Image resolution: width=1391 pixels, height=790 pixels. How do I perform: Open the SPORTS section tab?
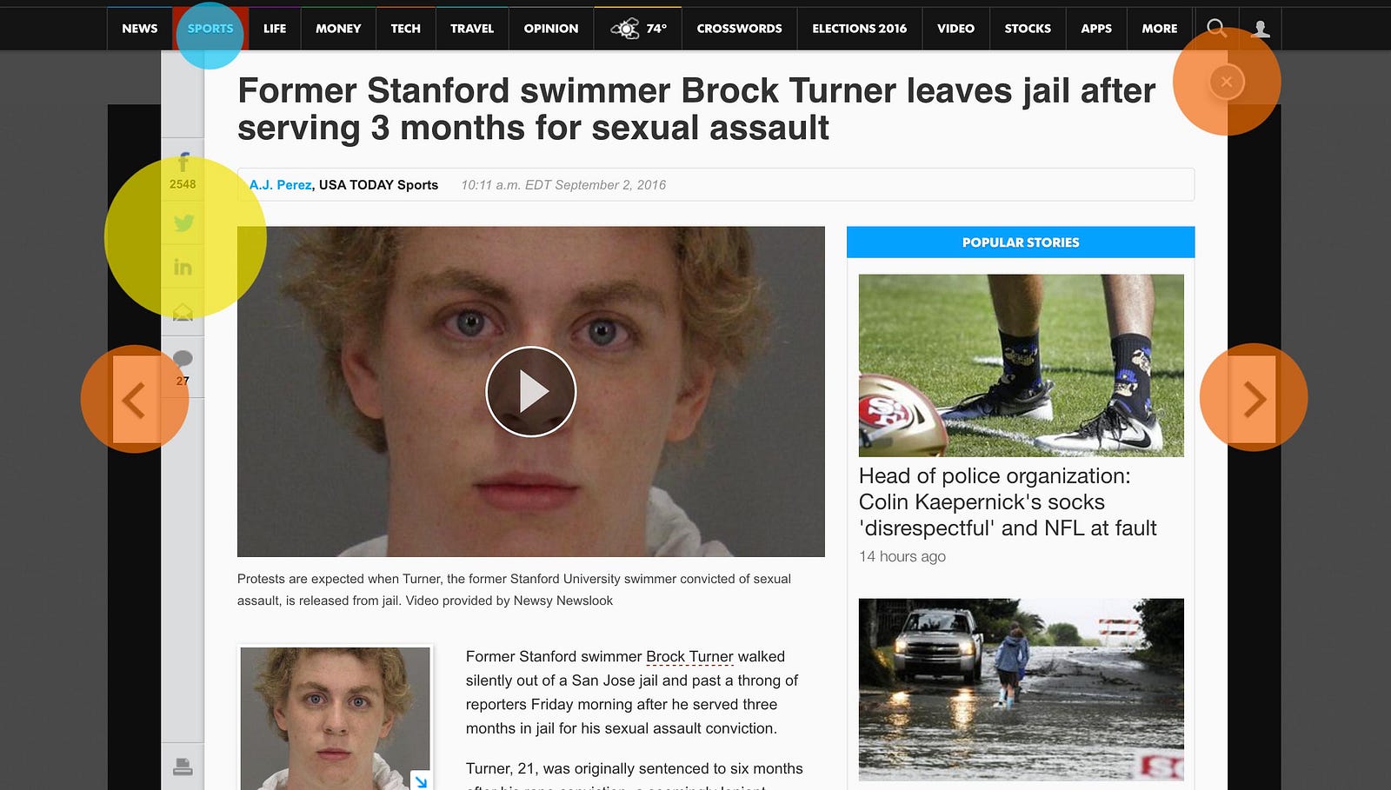[x=210, y=29]
